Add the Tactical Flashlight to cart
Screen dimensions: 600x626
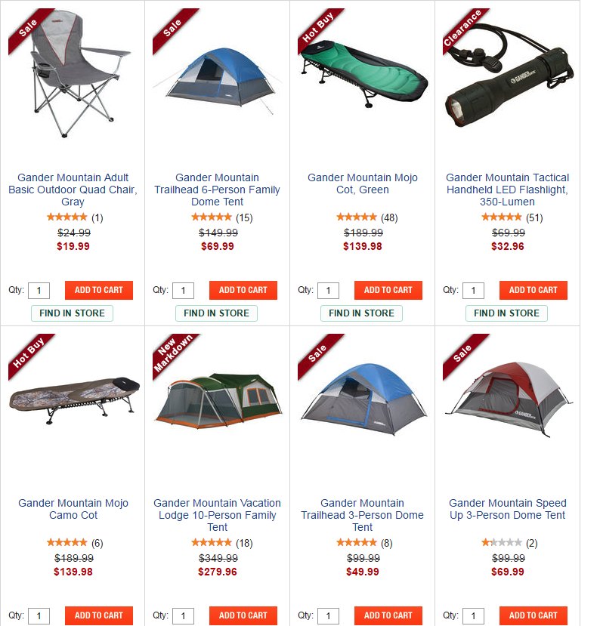[533, 290]
